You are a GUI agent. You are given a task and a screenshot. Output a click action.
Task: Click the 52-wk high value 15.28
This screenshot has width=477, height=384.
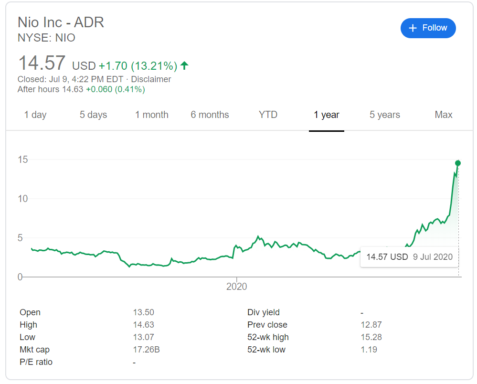[x=371, y=337]
